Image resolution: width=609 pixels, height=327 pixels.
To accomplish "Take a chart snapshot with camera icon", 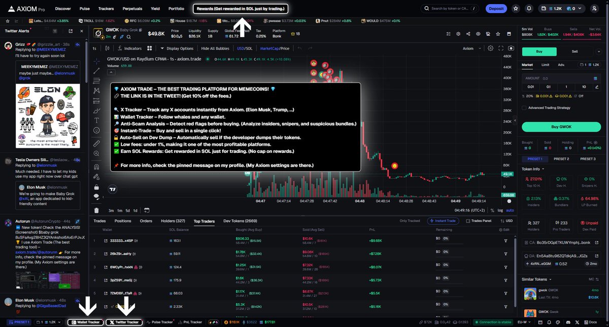I will point(511,49).
